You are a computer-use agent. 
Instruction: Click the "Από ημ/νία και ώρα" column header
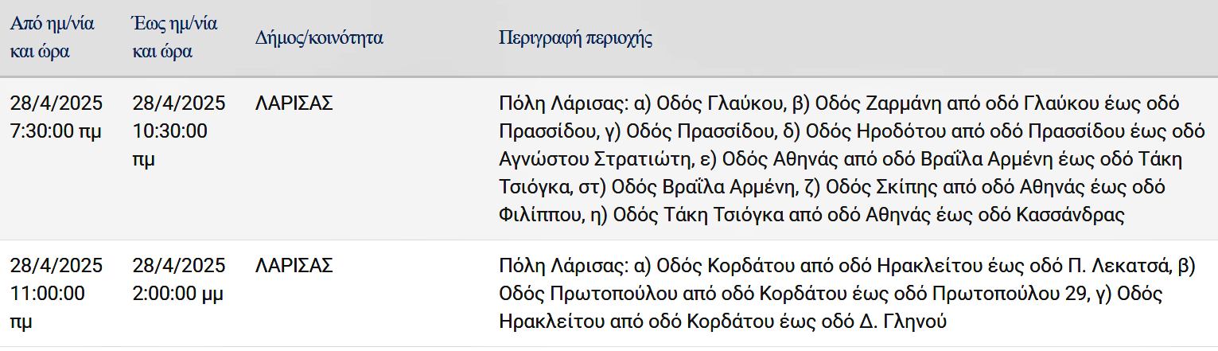pyautogui.click(x=52, y=37)
